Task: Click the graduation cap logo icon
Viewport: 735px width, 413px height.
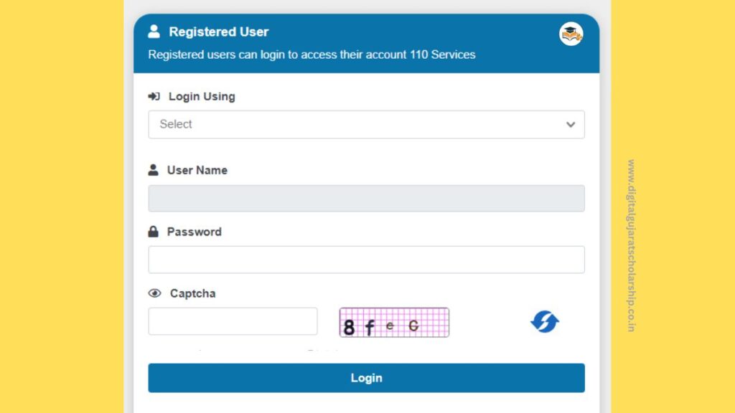Action: click(571, 33)
